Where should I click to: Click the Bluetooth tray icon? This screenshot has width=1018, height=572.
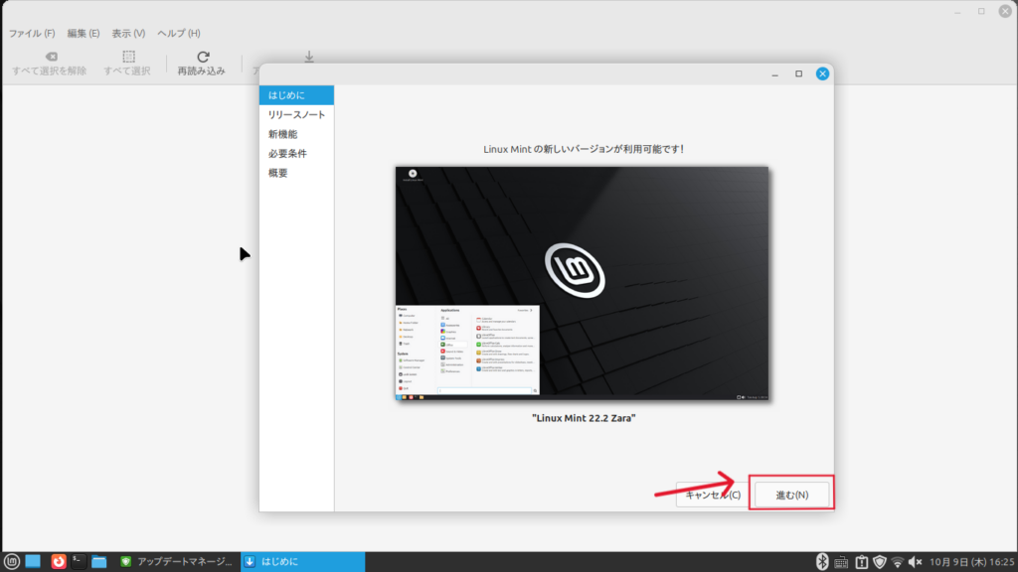822,561
